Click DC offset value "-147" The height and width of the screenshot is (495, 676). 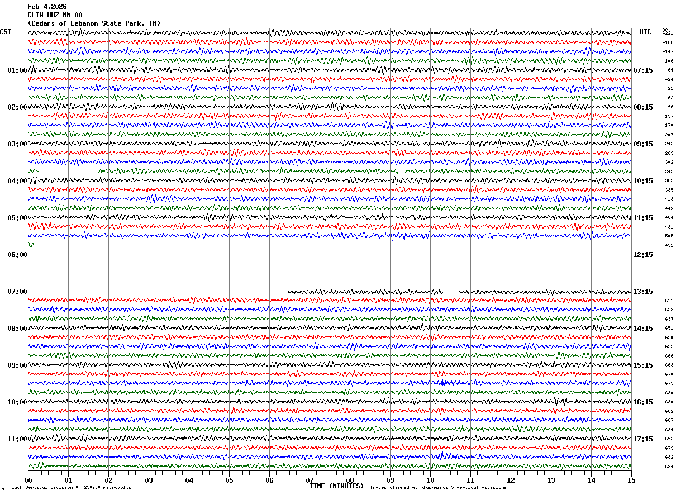tap(668, 51)
